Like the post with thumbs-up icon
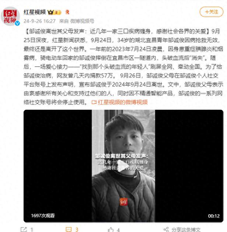Screen dimensions: 227x232 coord(111,230)
